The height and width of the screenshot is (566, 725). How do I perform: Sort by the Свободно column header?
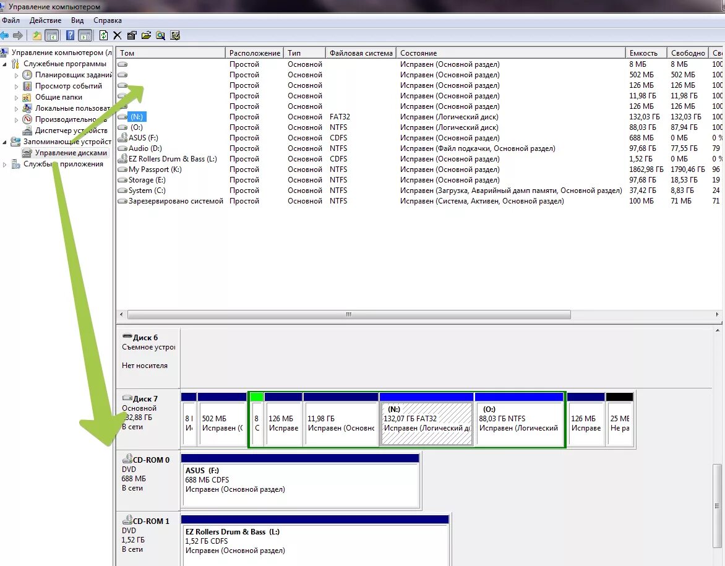coord(687,53)
